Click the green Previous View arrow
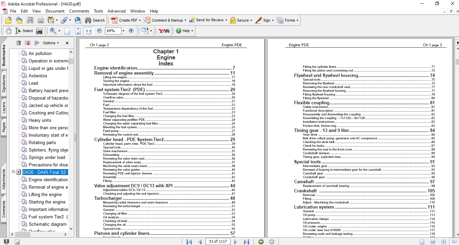 261,242
